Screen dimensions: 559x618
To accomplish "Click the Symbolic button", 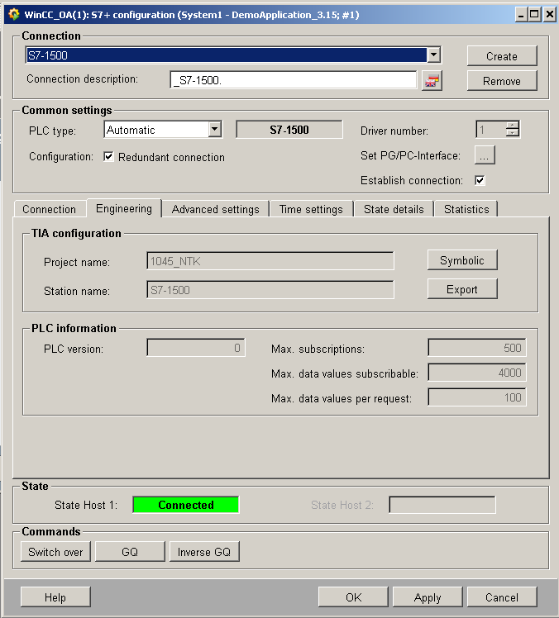I will (462, 260).
